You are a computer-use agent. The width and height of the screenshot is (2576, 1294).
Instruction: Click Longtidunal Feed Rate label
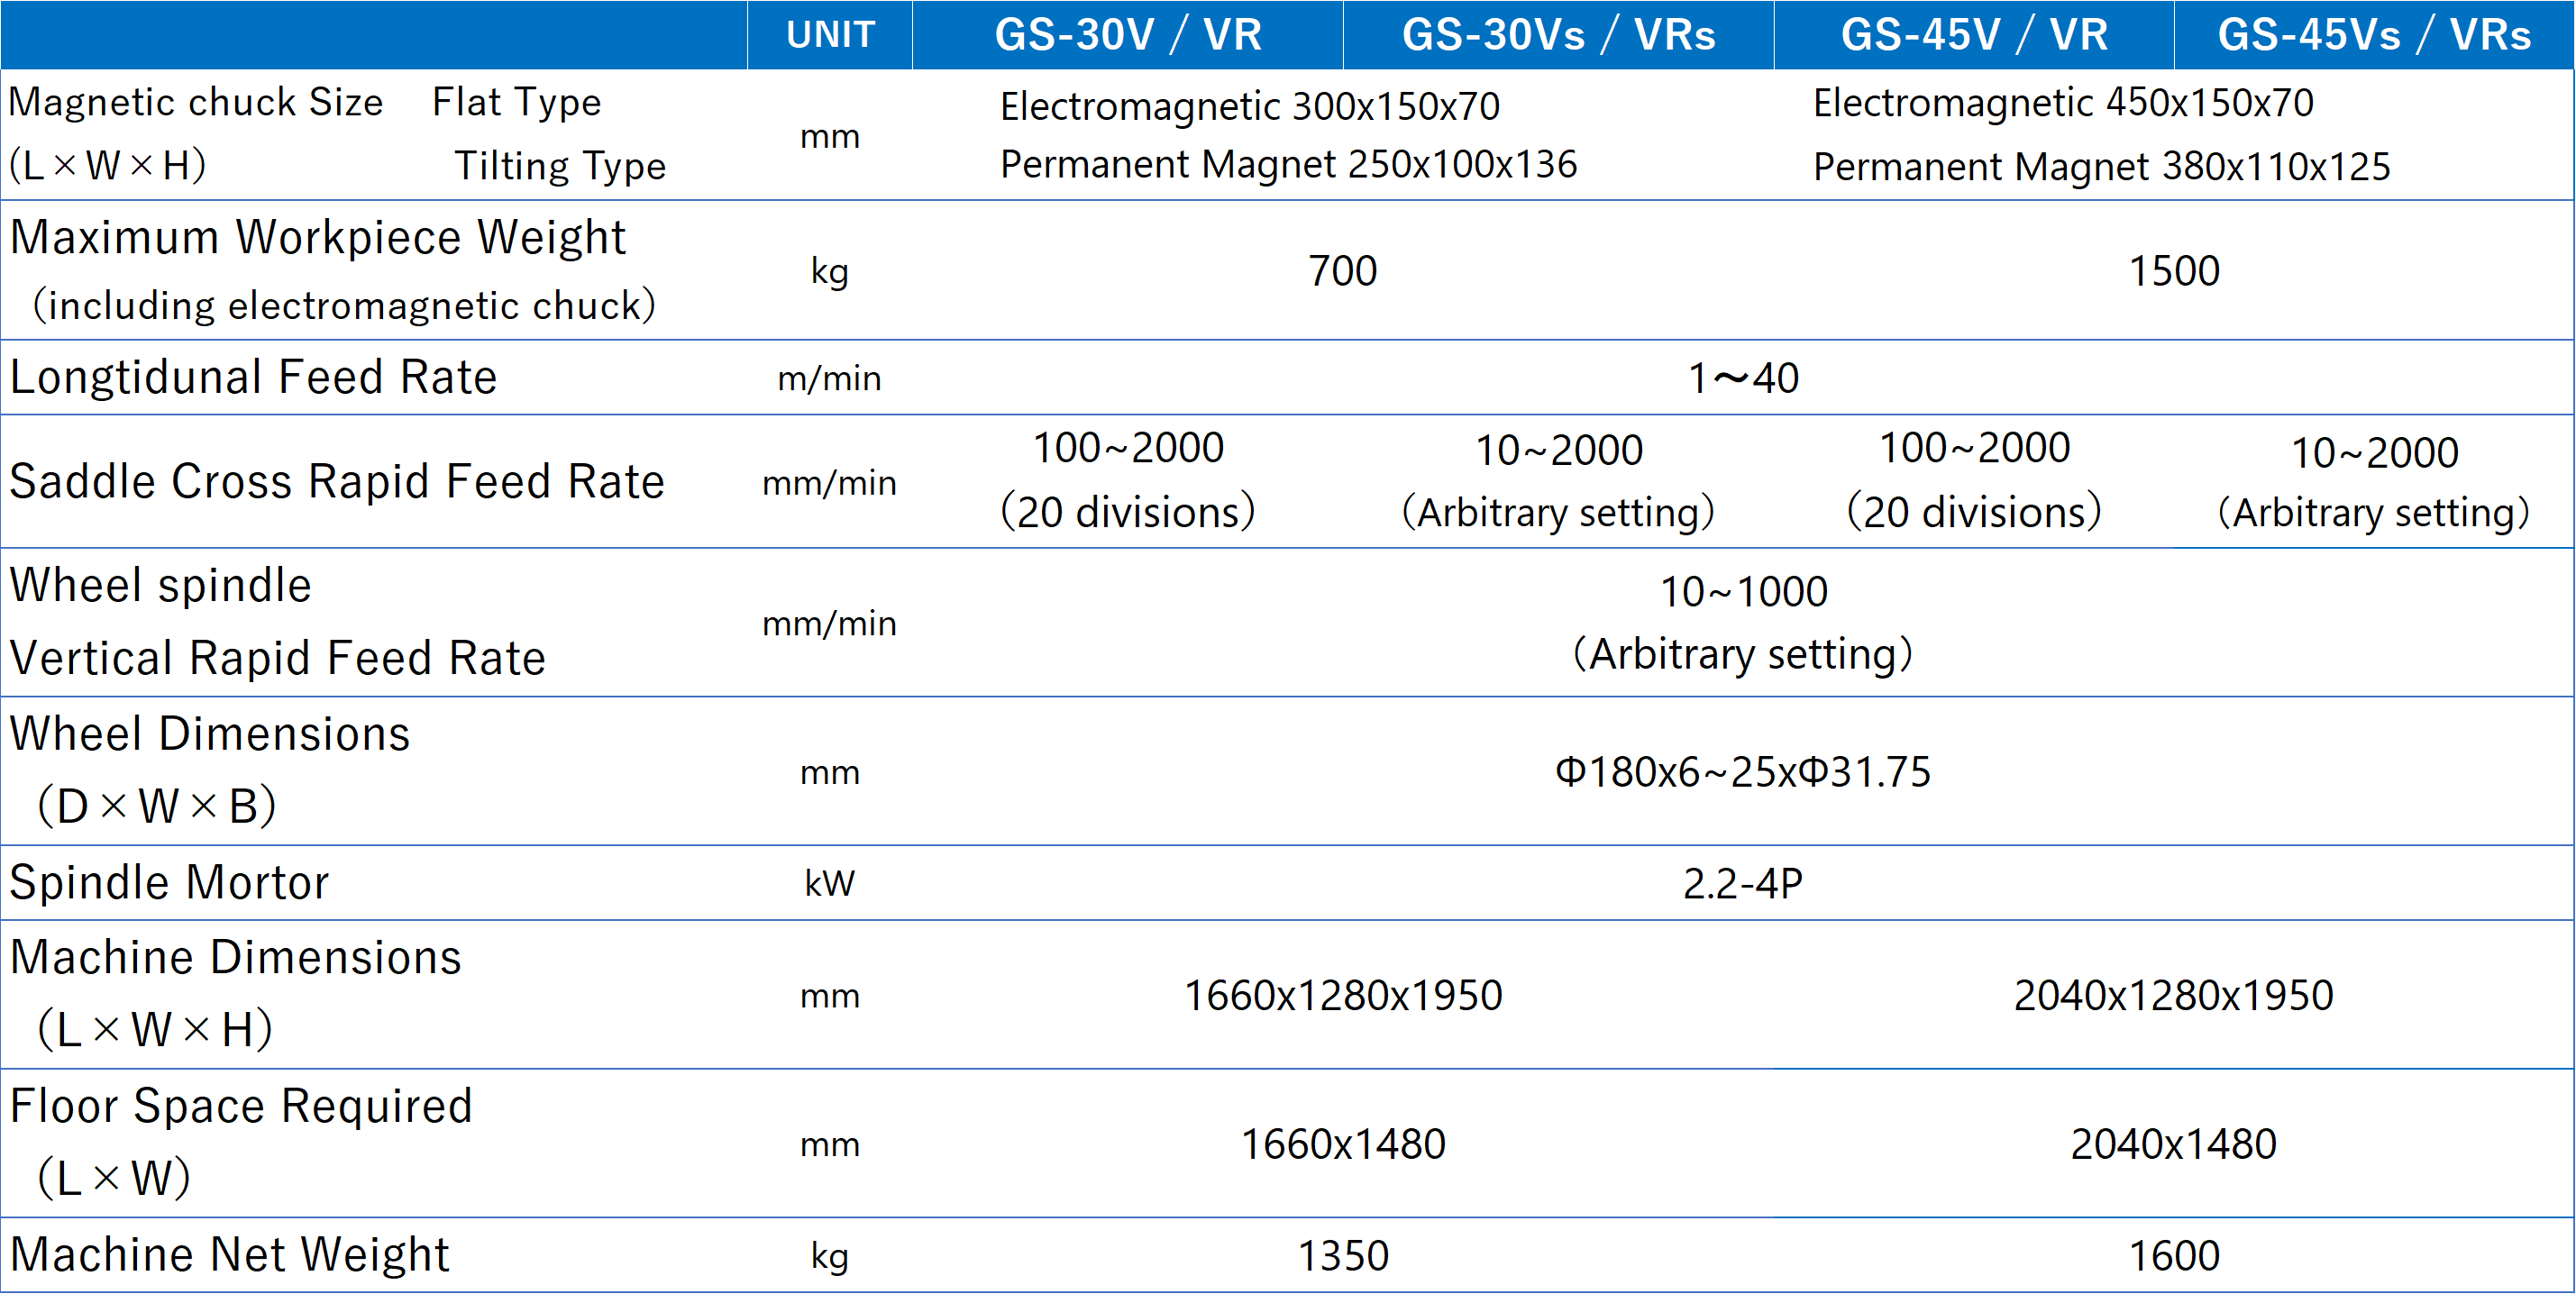(x=253, y=378)
